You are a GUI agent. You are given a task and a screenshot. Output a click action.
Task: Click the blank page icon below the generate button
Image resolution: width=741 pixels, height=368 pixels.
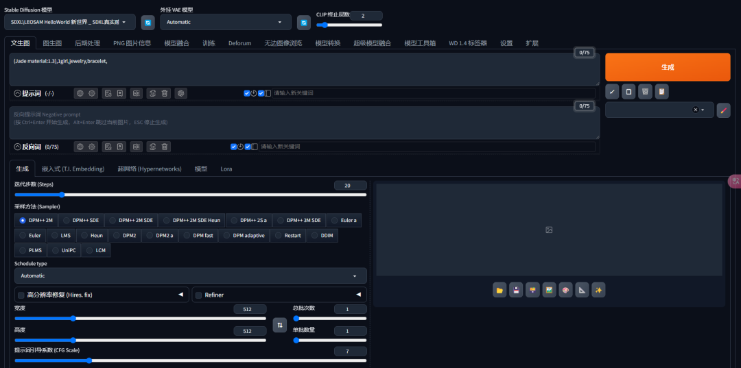[628, 92]
